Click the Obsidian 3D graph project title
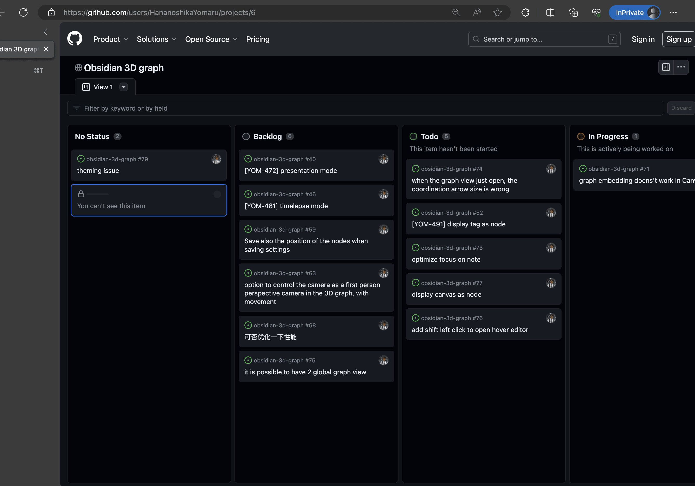Screen dimensions: 695x486 point(124,68)
